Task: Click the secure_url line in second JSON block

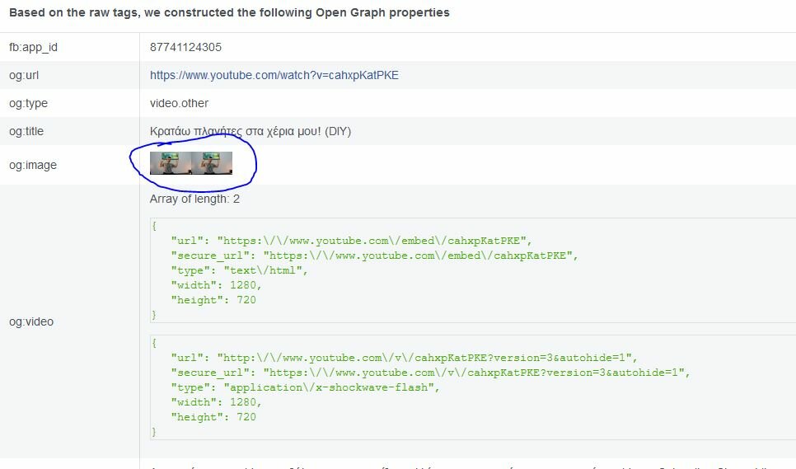Action: 430,373
